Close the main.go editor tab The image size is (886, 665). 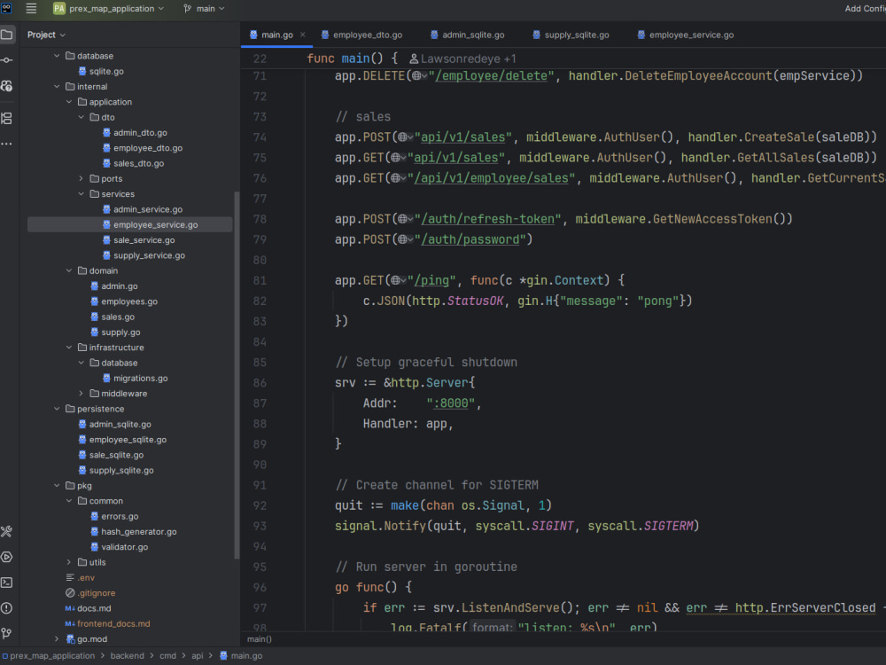pos(303,35)
